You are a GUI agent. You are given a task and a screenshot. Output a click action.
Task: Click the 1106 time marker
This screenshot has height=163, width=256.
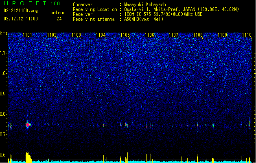click(x=149, y=35)
